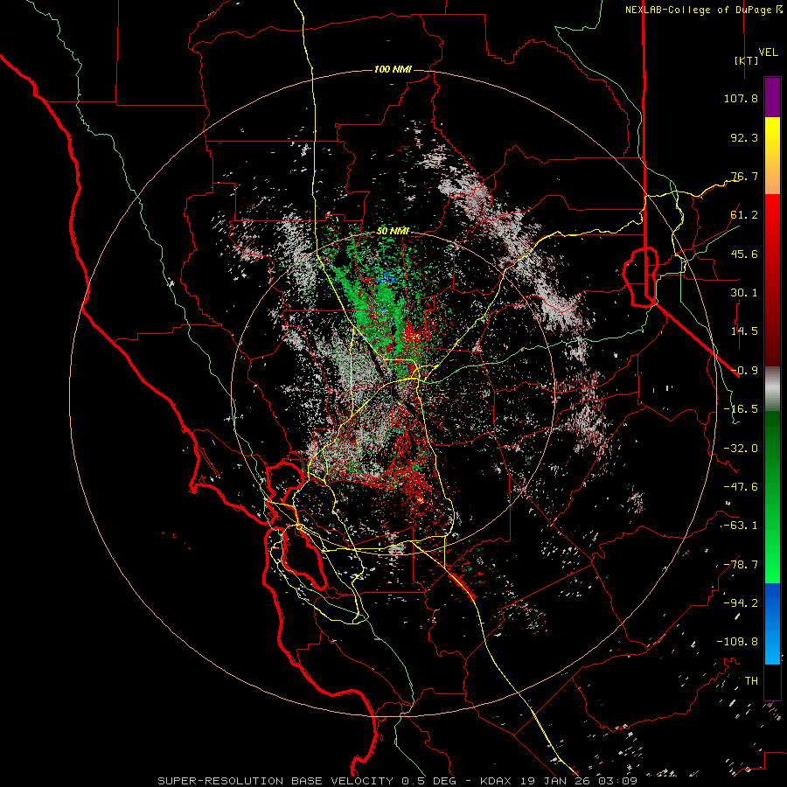Click the -32.0 velocity scale value
Image resolution: width=787 pixels, height=787 pixels.
coord(741,449)
